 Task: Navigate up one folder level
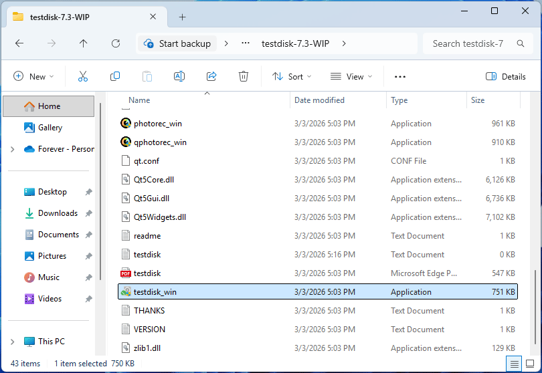[83, 43]
